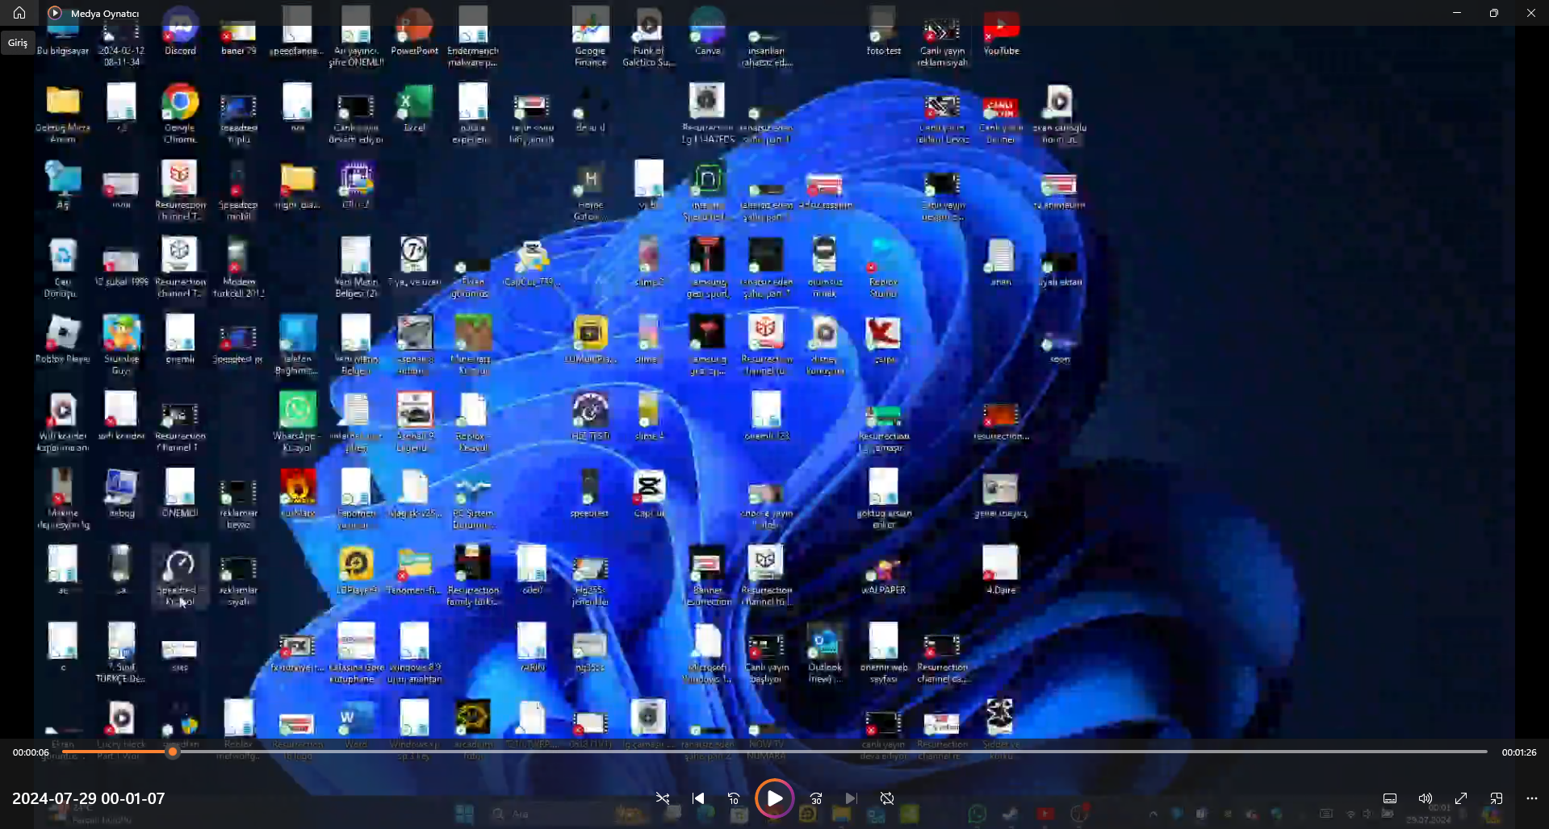1549x829 pixels.
Task: Skip forward 30 seconds
Action: pyautogui.click(x=816, y=798)
